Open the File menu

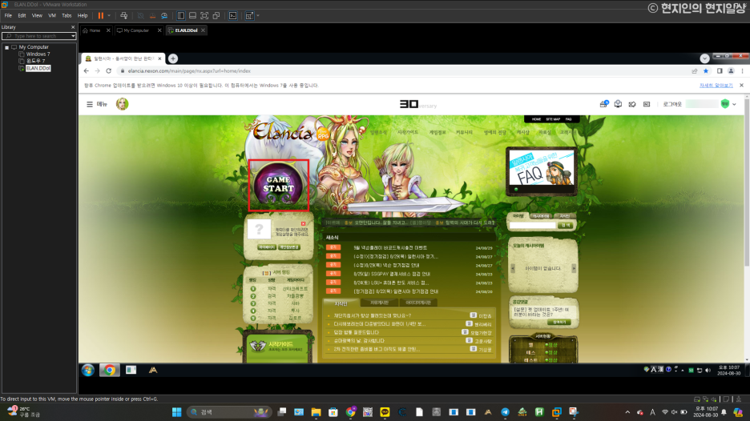click(x=8, y=16)
